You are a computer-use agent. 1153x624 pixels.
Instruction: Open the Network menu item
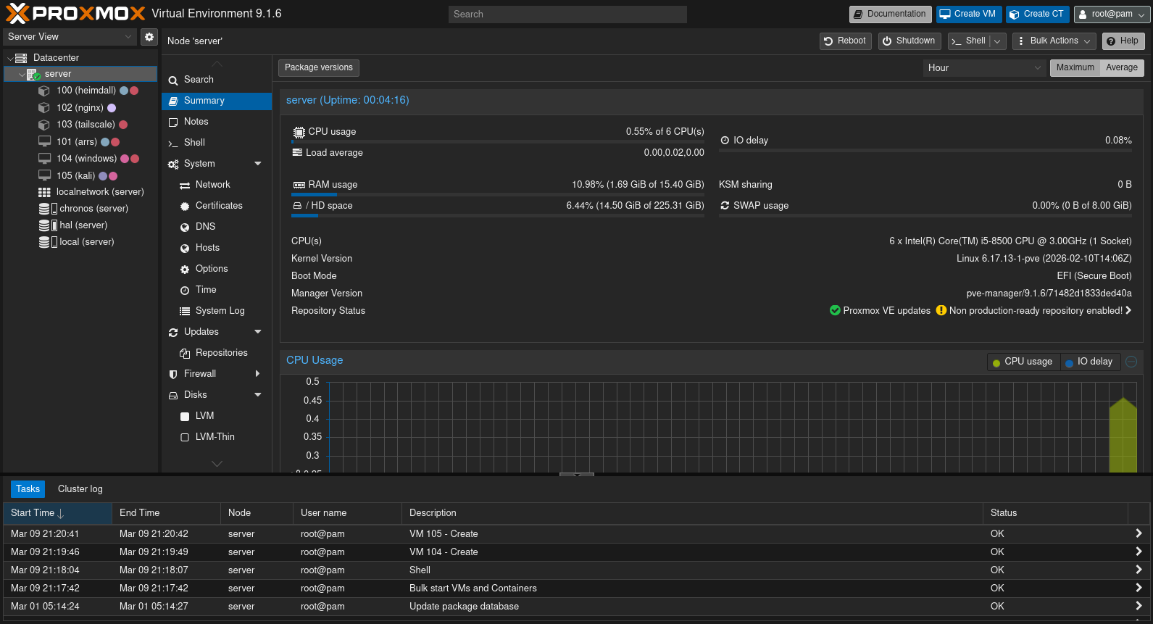212,185
